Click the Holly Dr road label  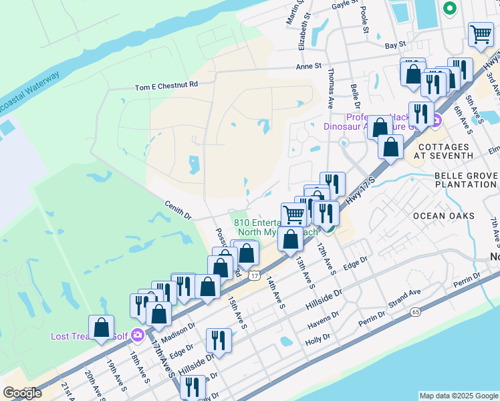click(x=318, y=340)
